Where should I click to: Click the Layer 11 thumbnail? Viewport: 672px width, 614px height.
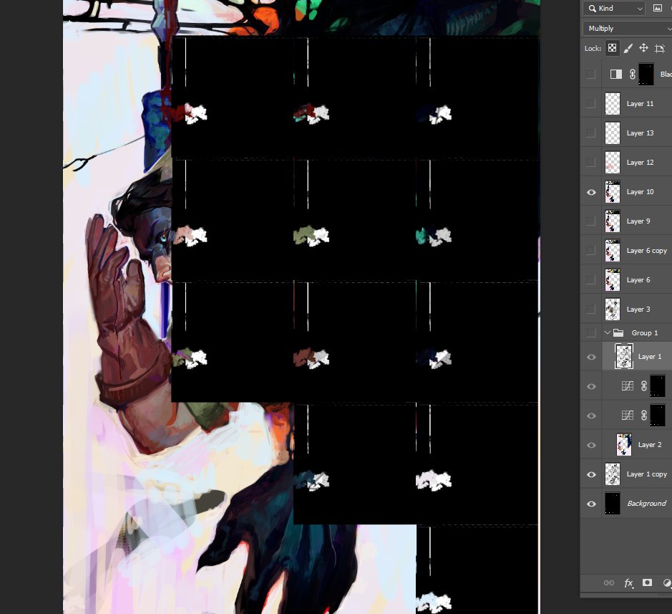[613, 103]
